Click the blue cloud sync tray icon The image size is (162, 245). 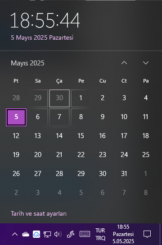pos(36,234)
